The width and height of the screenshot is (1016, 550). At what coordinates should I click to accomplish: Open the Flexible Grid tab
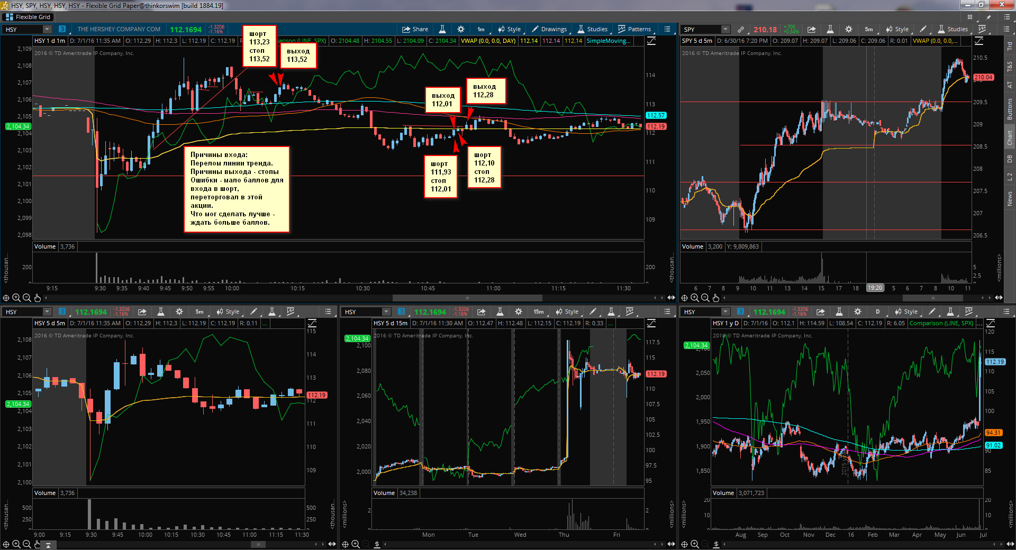pyautogui.click(x=28, y=17)
